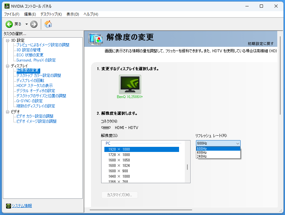Select resolution 1600 × 900
Viewport: 285px width, 215px height.
[142, 171]
